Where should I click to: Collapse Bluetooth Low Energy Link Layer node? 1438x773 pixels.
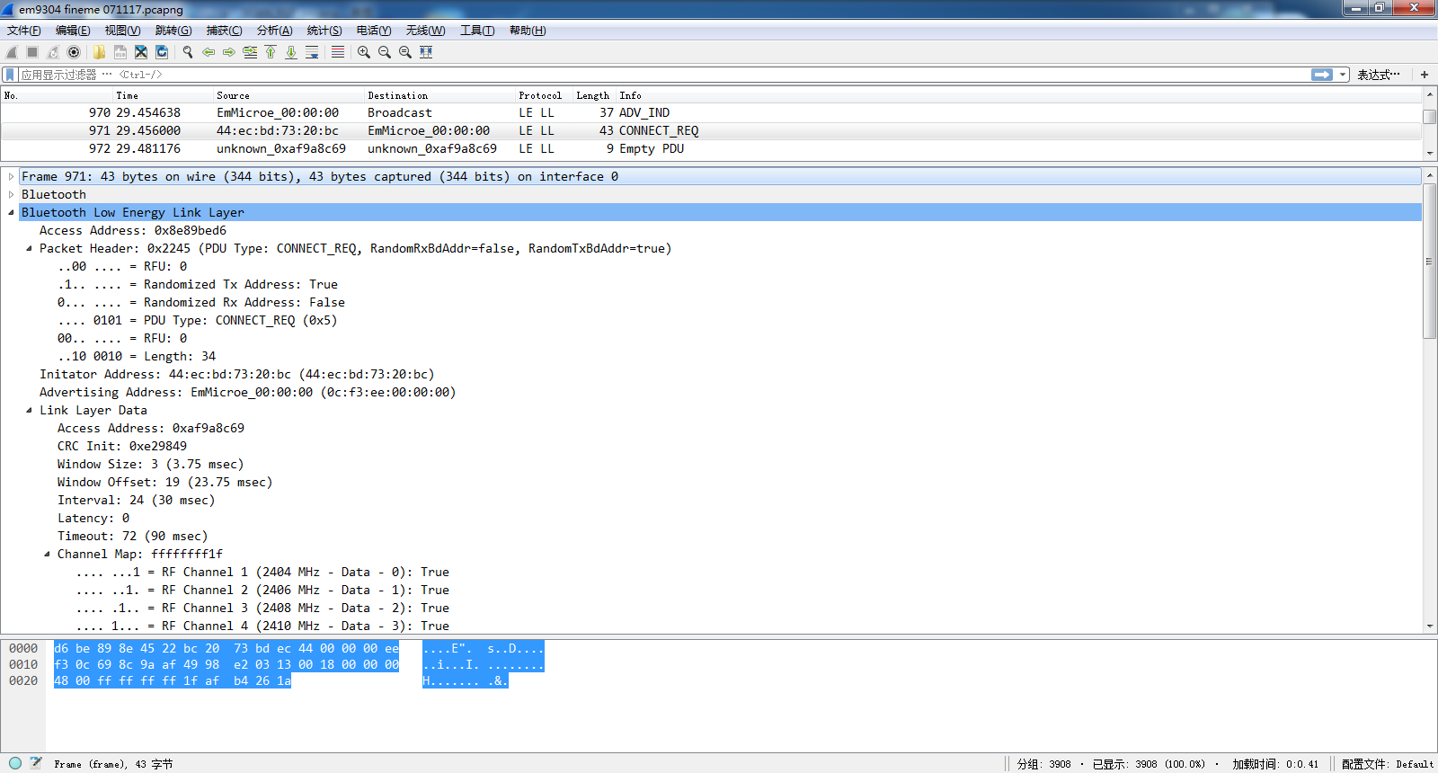tap(11, 212)
